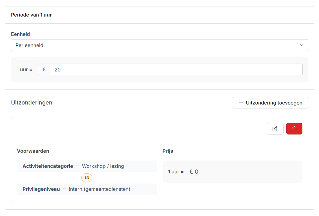The width and height of the screenshot is (319, 216).
Task: Click the plus icon beside Uitzondering toevoegen
Action: pyautogui.click(x=241, y=103)
